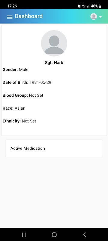Tap the Android recent apps button
The height and width of the screenshot is (241, 108).
pyautogui.click(x=24, y=235)
